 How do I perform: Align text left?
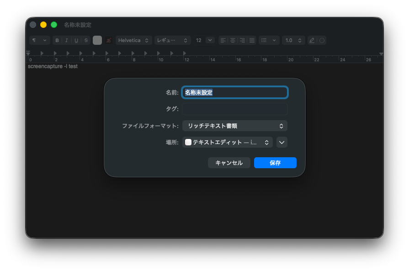[223, 40]
